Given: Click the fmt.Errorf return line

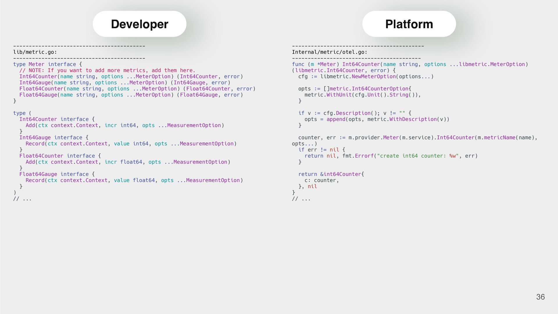Looking at the screenshot, I should (x=391, y=156).
